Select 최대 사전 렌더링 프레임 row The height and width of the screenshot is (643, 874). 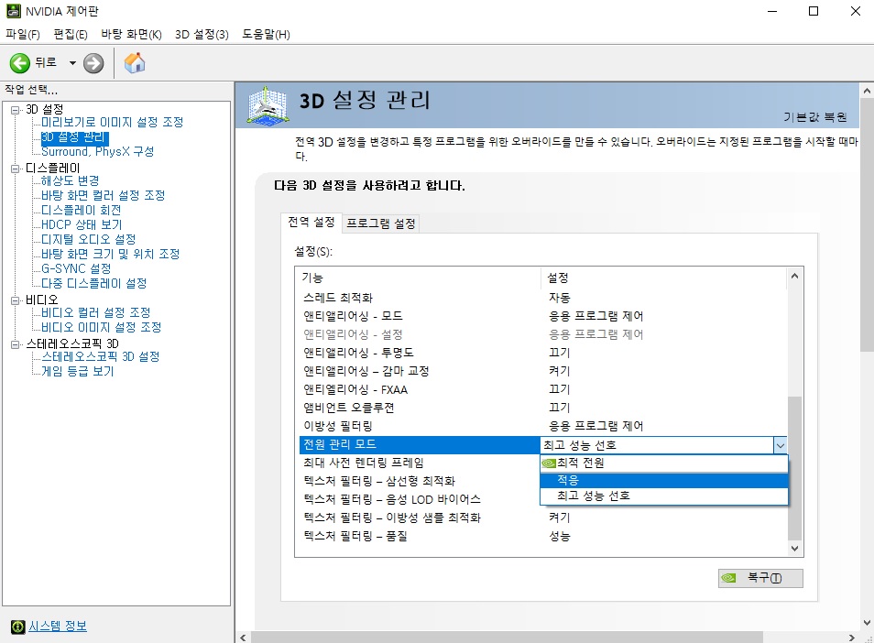[x=420, y=463]
